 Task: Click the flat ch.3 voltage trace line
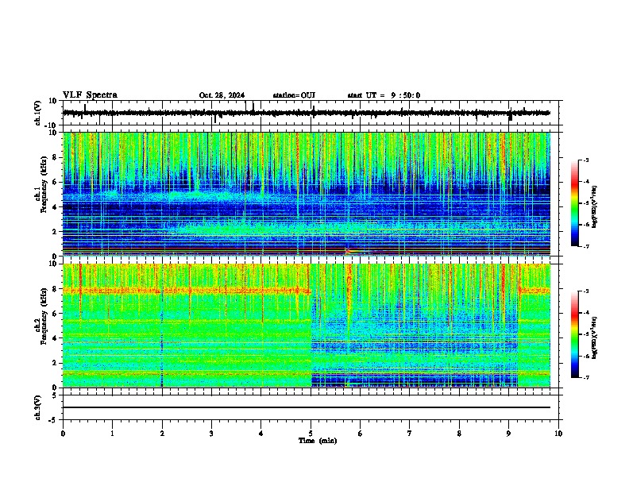point(306,407)
